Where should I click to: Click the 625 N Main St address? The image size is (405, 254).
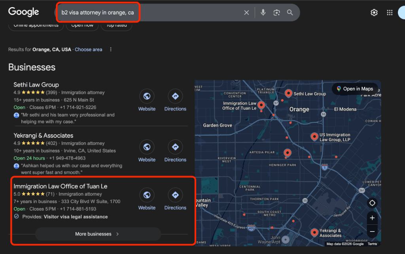point(79,100)
